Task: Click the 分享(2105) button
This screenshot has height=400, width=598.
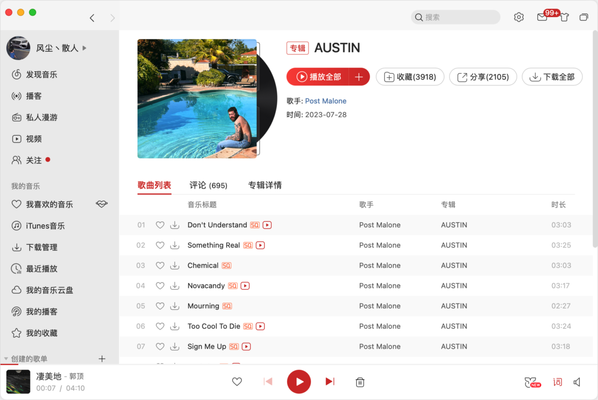Action: click(483, 77)
